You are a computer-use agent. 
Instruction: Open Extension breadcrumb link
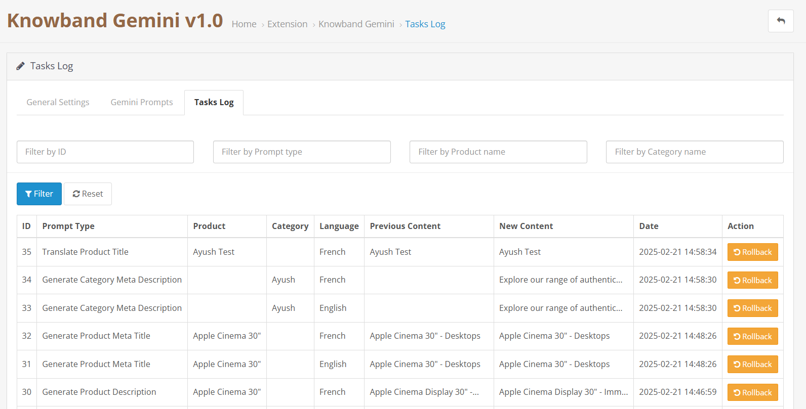click(x=287, y=24)
